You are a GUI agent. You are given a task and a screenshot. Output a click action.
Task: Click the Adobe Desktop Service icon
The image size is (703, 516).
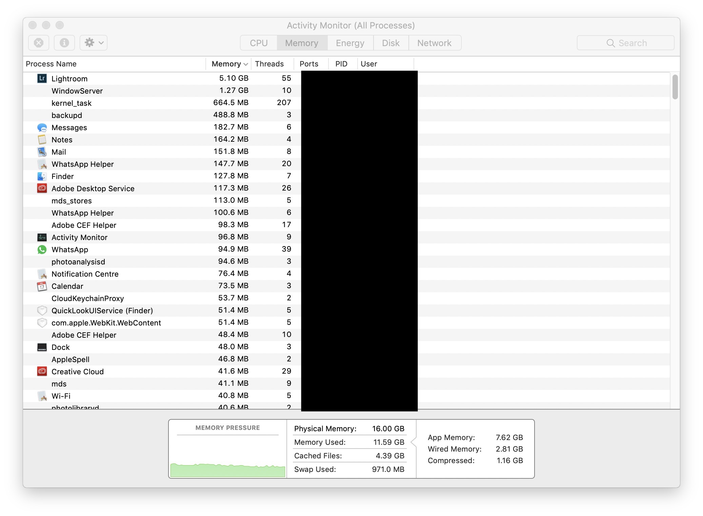[x=42, y=188]
